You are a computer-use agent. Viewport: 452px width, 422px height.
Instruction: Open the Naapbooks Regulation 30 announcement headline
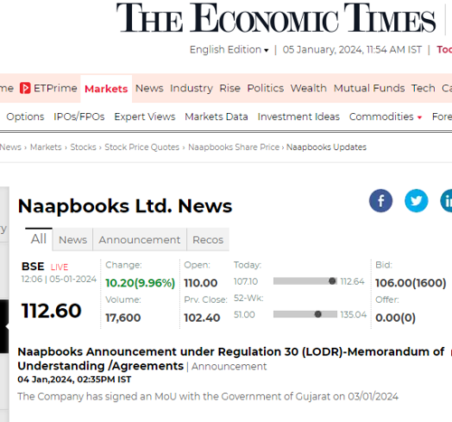pyautogui.click(x=231, y=359)
